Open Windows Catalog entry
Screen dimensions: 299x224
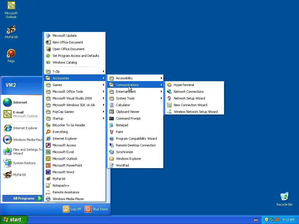tap(75, 62)
